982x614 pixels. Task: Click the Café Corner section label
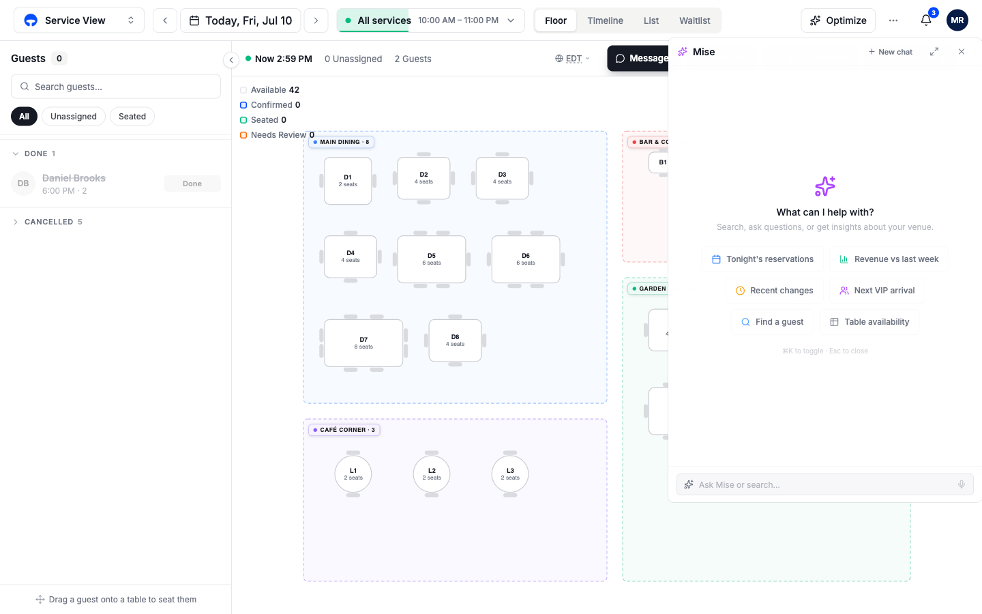click(344, 430)
